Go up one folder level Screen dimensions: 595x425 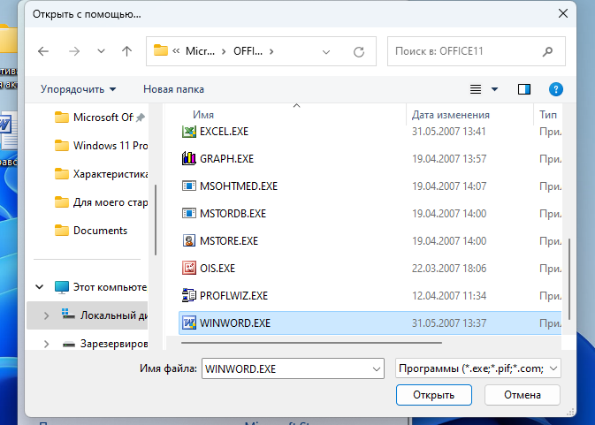click(126, 51)
